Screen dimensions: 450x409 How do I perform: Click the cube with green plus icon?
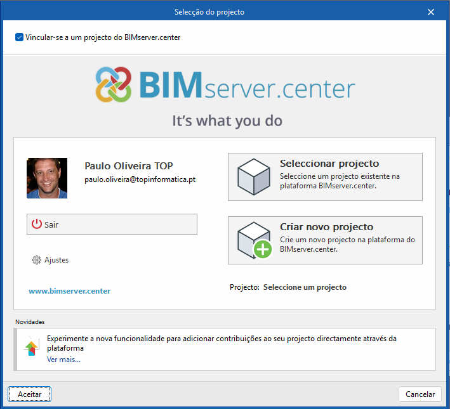[255, 240]
